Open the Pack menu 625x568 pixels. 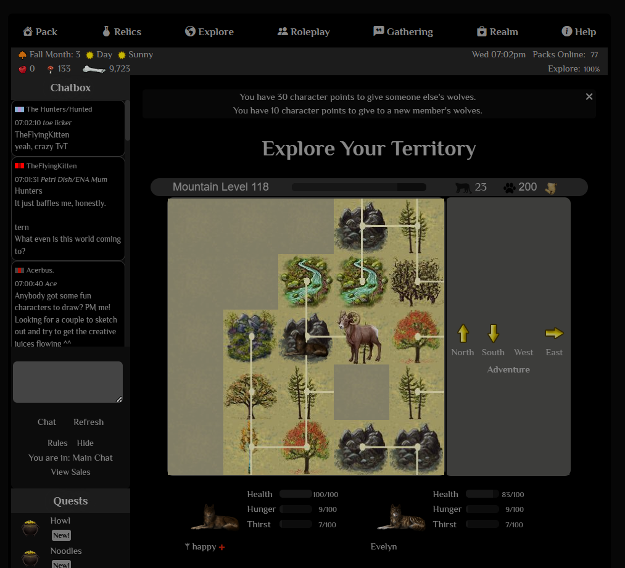[40, 32]
